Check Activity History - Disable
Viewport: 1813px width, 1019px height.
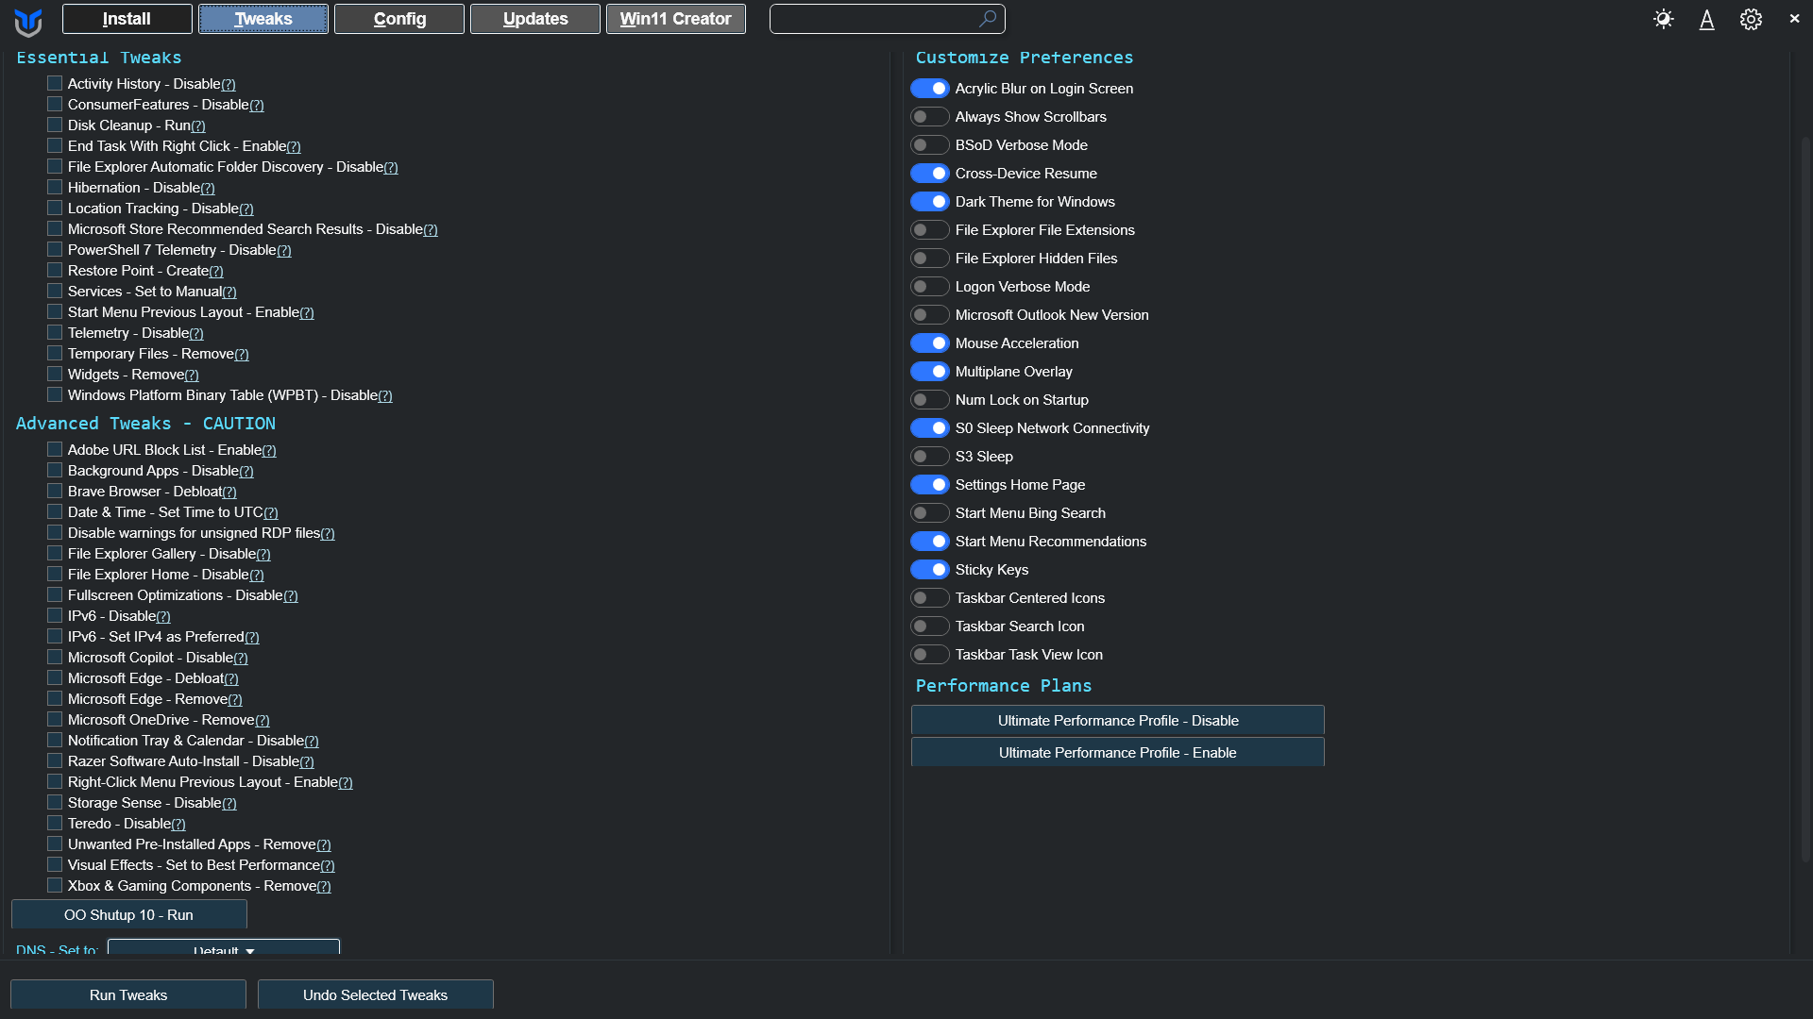[x=55, y=83]
